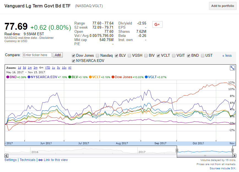The image size is (239, 172).
Task: Click the NASDAQ:VGLT ticker text
Action: (x=89, y=6)
